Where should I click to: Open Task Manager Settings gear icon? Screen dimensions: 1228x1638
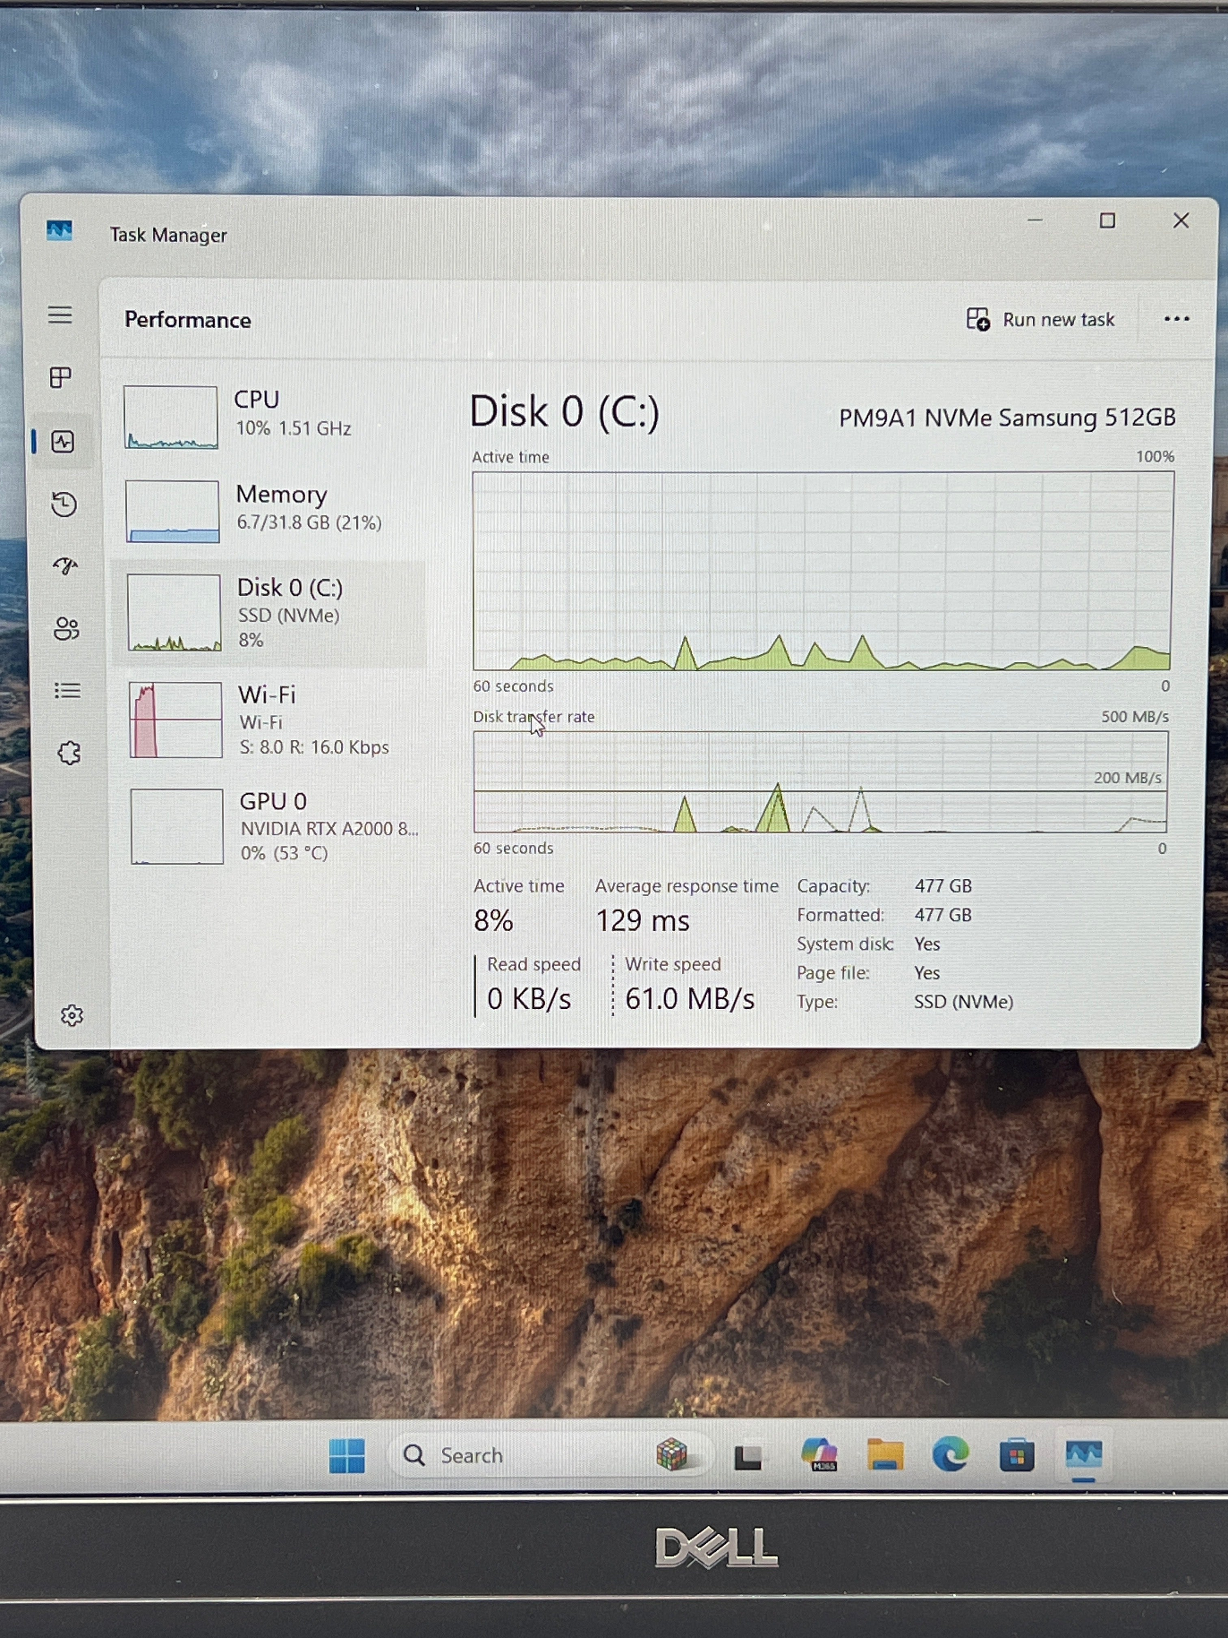[72, 1015]
